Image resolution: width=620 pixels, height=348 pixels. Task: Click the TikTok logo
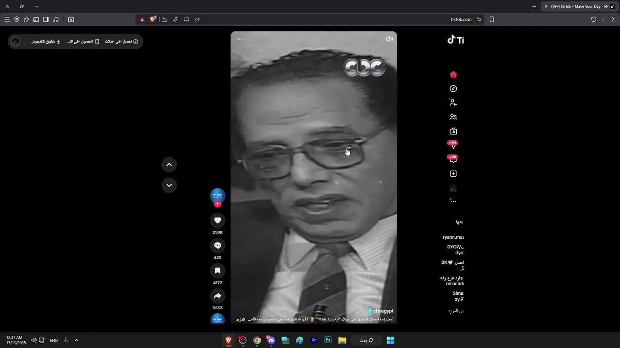(456, 40)
